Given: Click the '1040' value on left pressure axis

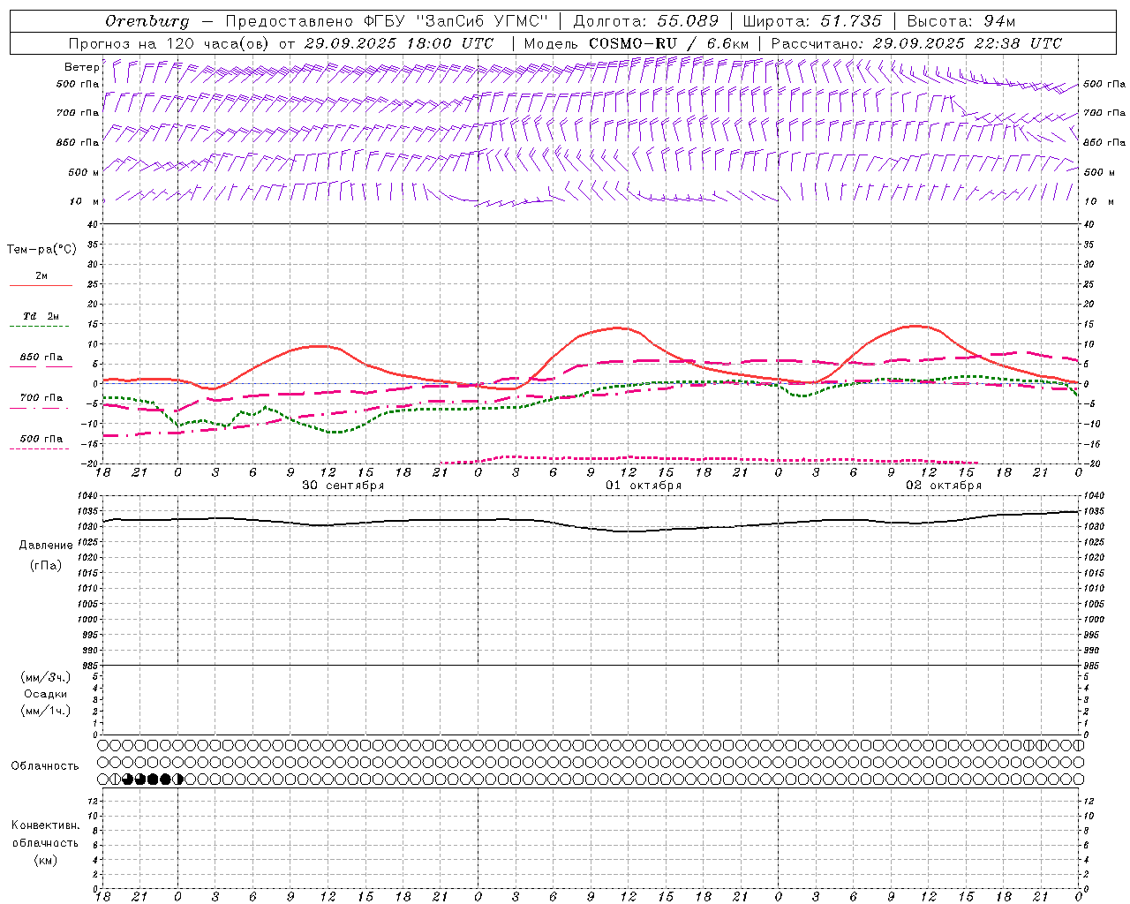Looking at the screenshot, I should [x=87, y=495].
